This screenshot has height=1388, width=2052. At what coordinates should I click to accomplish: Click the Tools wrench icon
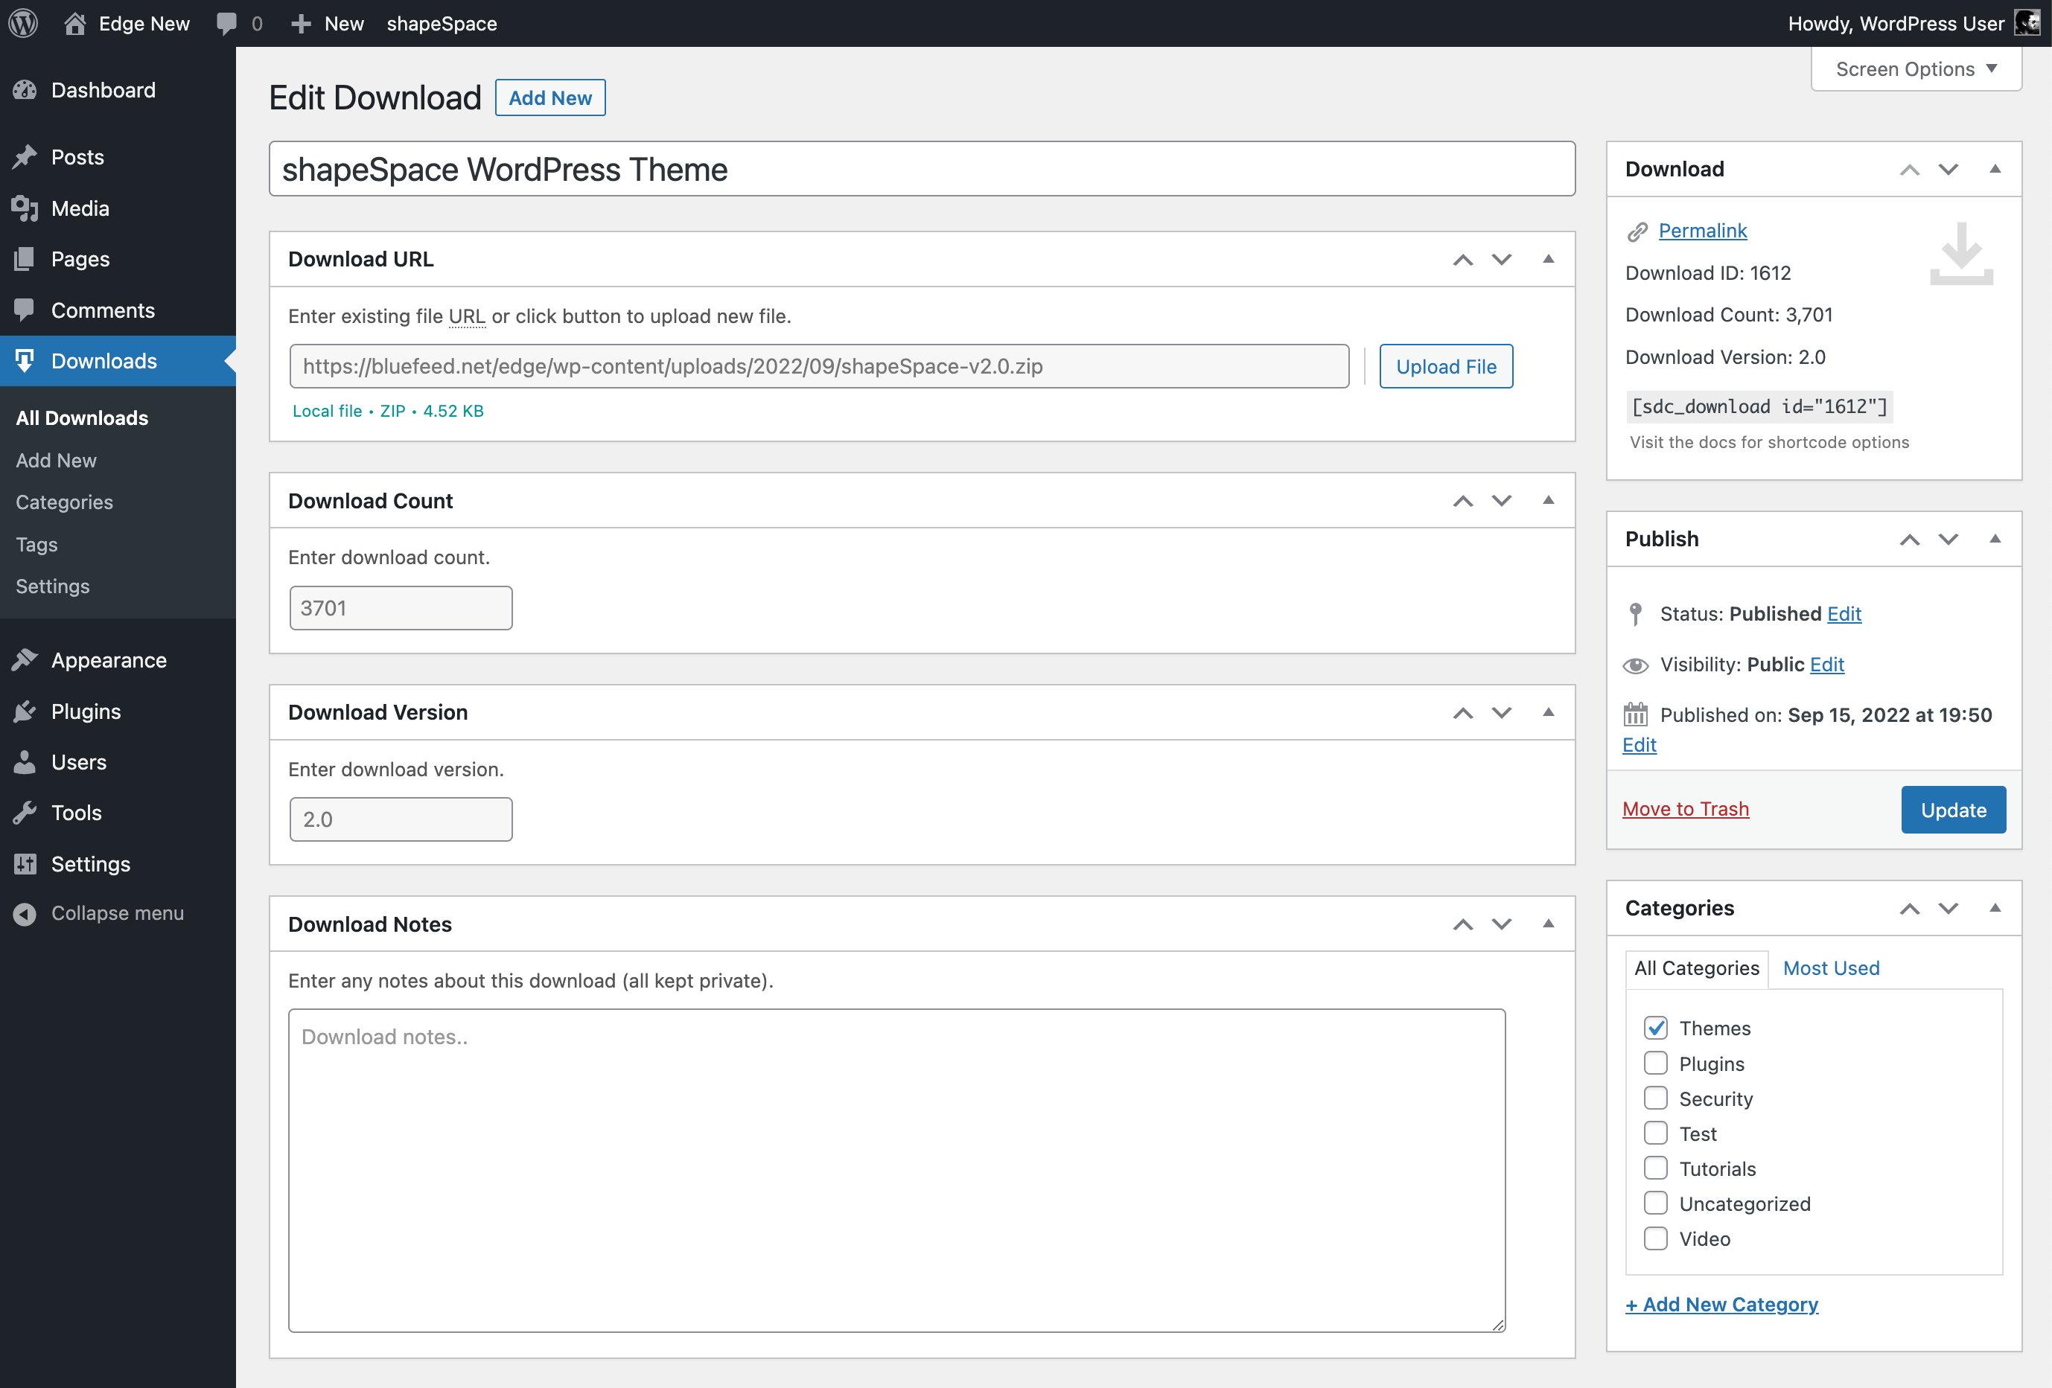[x=25, y=813]
